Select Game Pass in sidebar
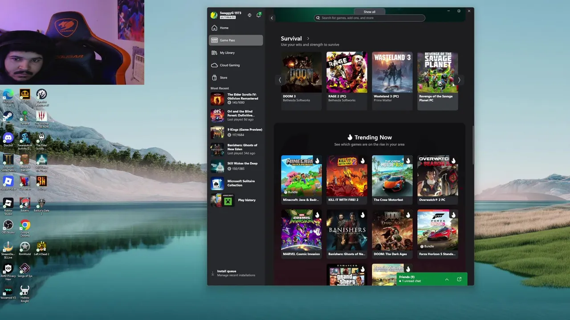The image size is (570, 320). 236,40
